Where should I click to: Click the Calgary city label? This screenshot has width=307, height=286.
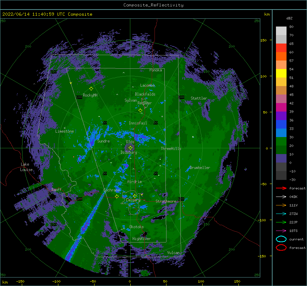(133, 200)
